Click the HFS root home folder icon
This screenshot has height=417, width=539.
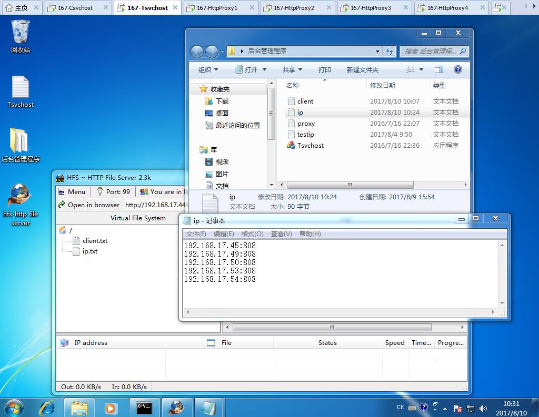point(63,230)
